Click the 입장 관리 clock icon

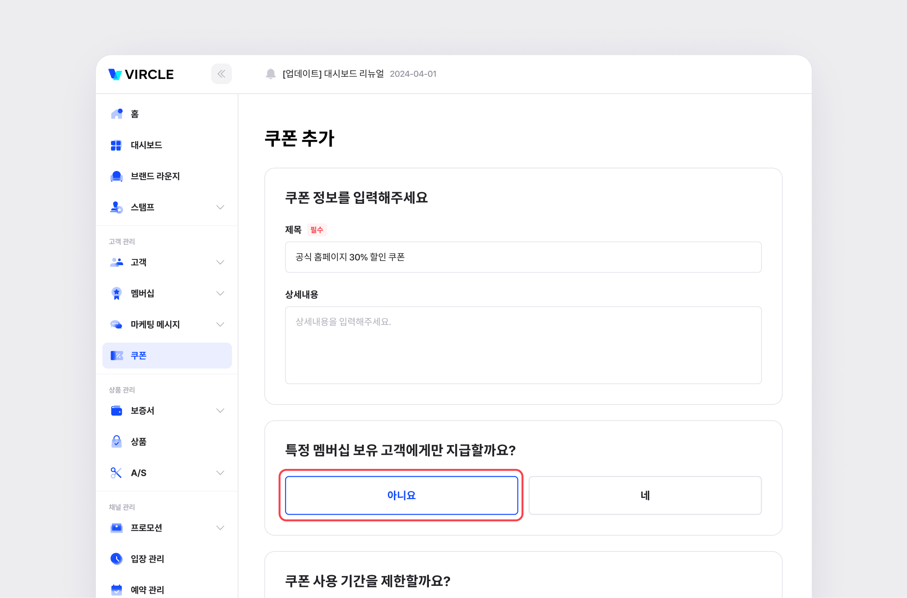coord(117,559)
